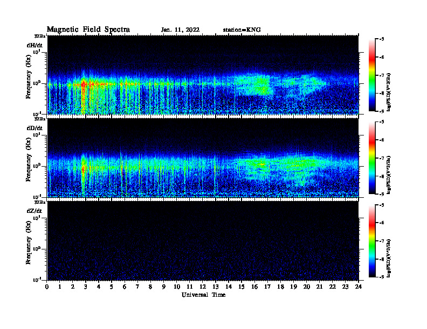Click hour 17 on time axis
Image resolution: width=427 pixels, height=329 pixels.
click(x=267, y=287)
